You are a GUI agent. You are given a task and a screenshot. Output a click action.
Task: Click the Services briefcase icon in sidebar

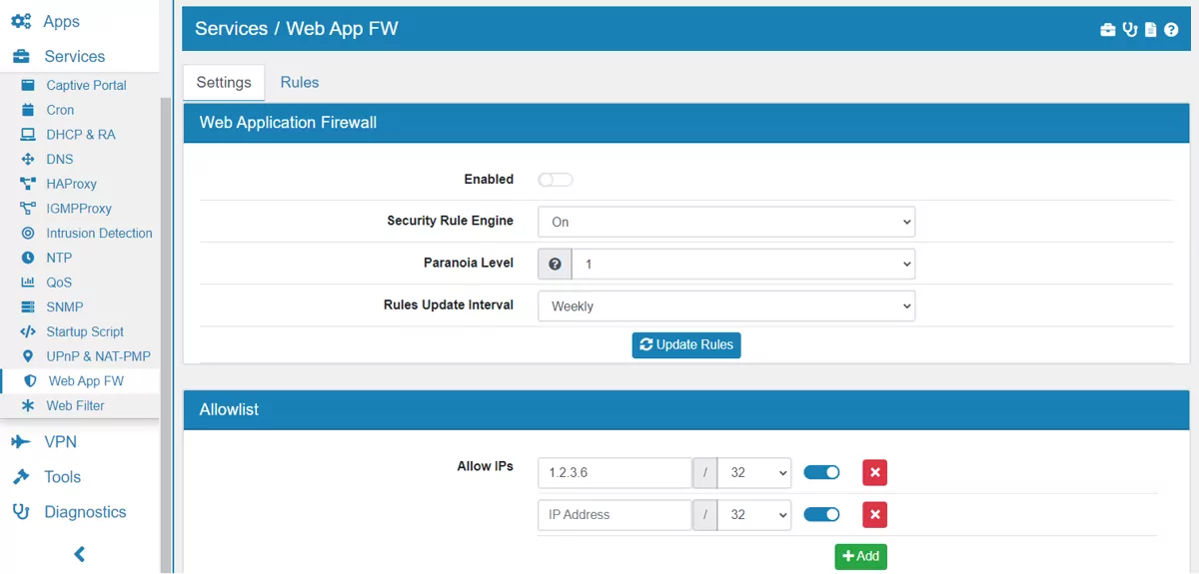tap(21, 56)
